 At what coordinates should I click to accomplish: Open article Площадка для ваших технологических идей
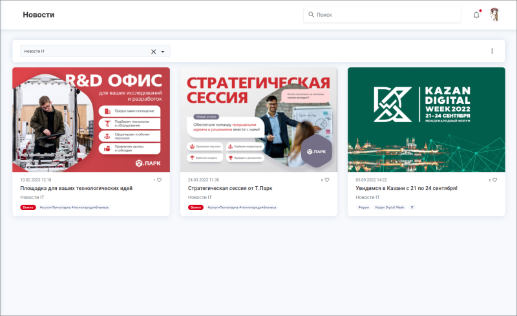pos(76,188)
